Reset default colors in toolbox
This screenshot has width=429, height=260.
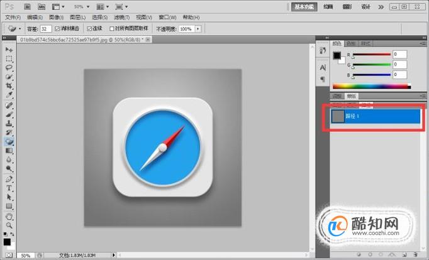pos(5,234)
